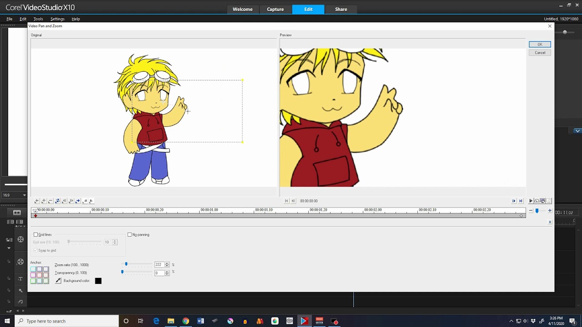Open the Help menu
Viewport: 582px width, 327px height.
[x=76, y=19]
